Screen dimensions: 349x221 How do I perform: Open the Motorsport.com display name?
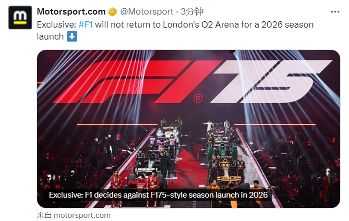point(71,11)
